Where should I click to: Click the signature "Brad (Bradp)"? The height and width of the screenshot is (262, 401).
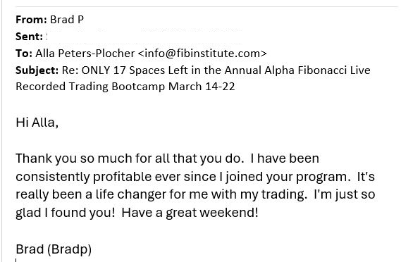point(54,249)
